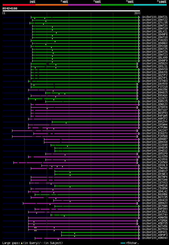Click the arrowhead ending A9NV40 bar
Image resolution: width=169 pixels, height=245 pixels.
click(139, 238)
